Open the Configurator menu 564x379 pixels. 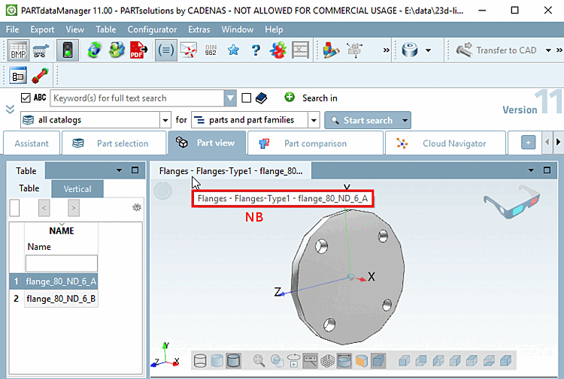(x=152, y=29)
